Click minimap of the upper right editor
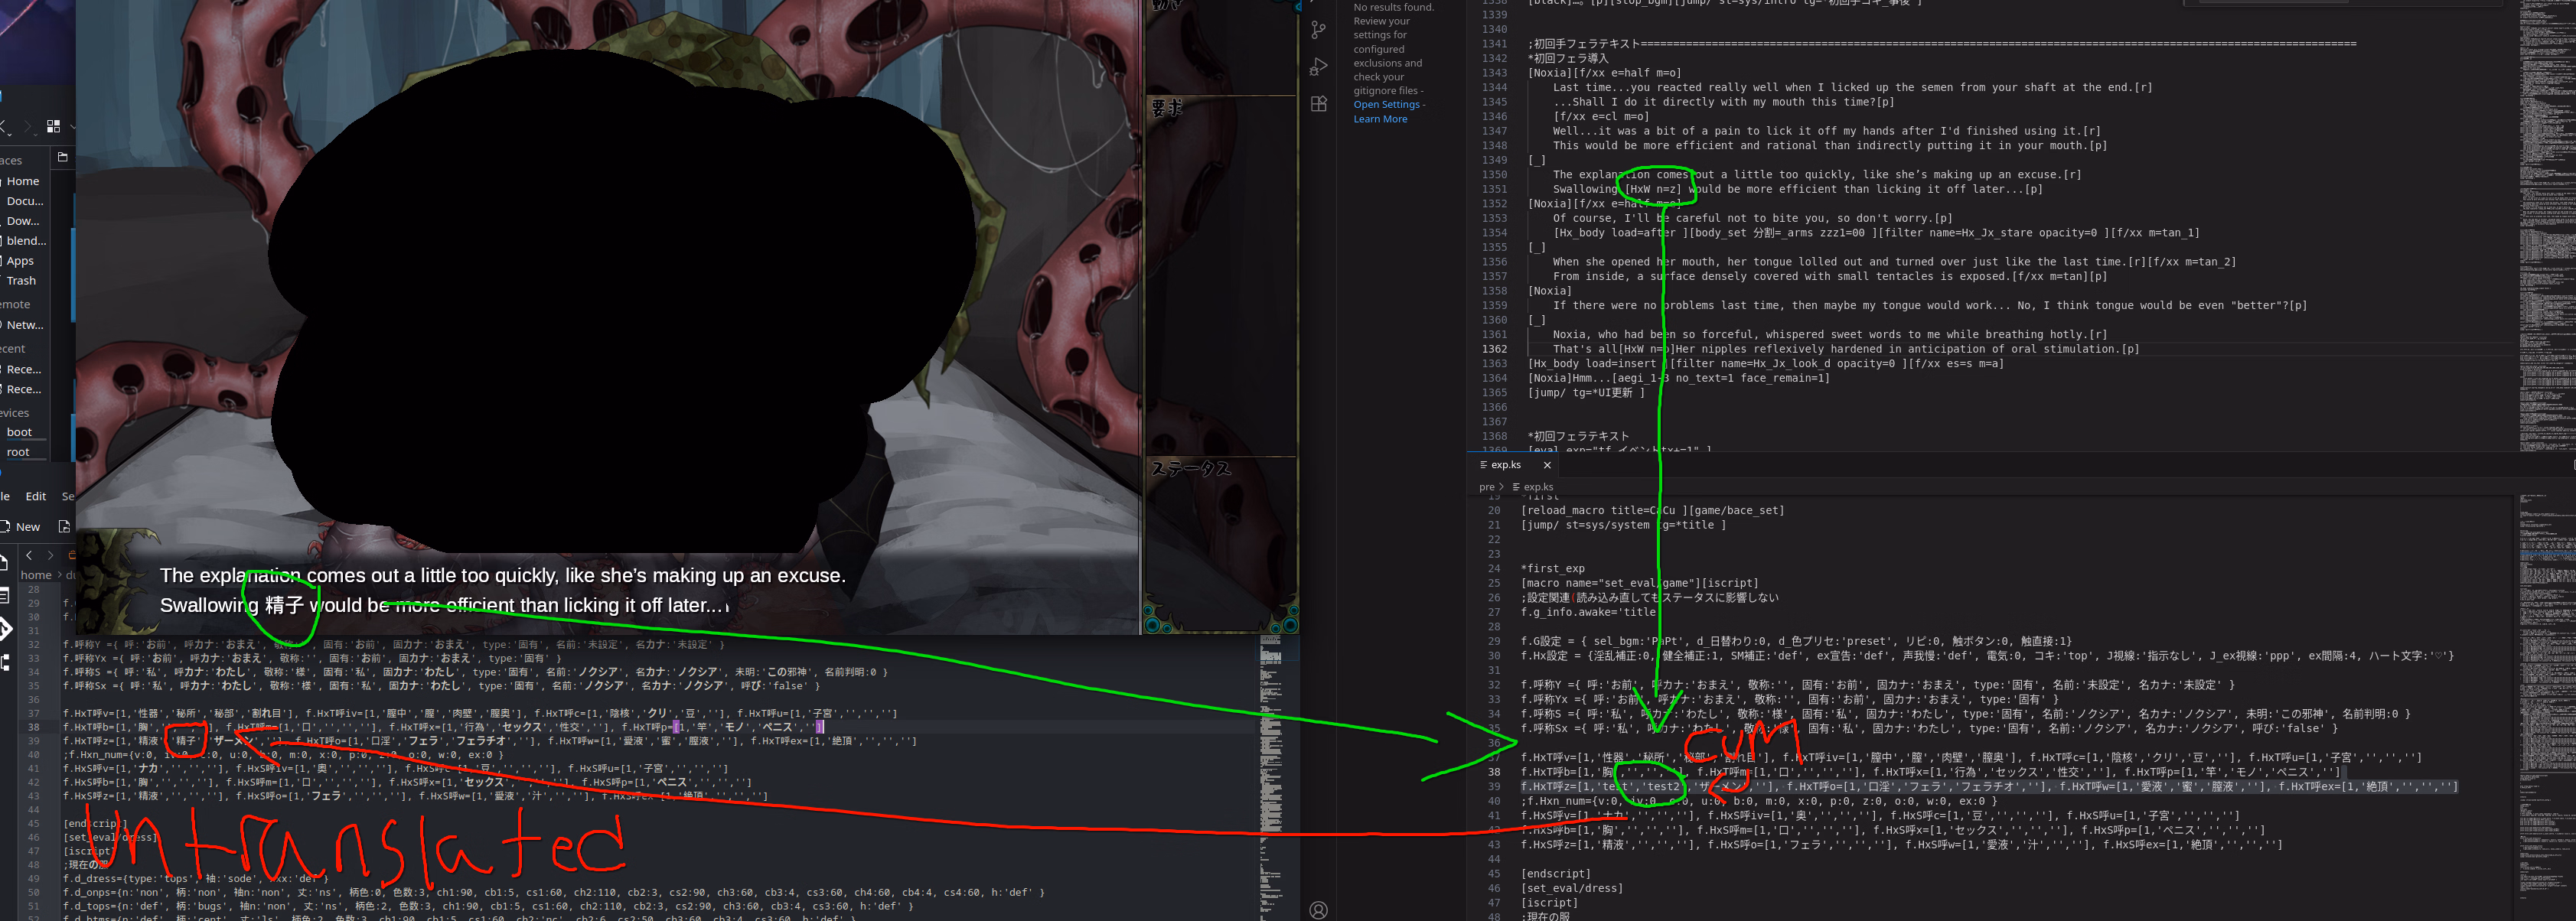 (2546, 225)
